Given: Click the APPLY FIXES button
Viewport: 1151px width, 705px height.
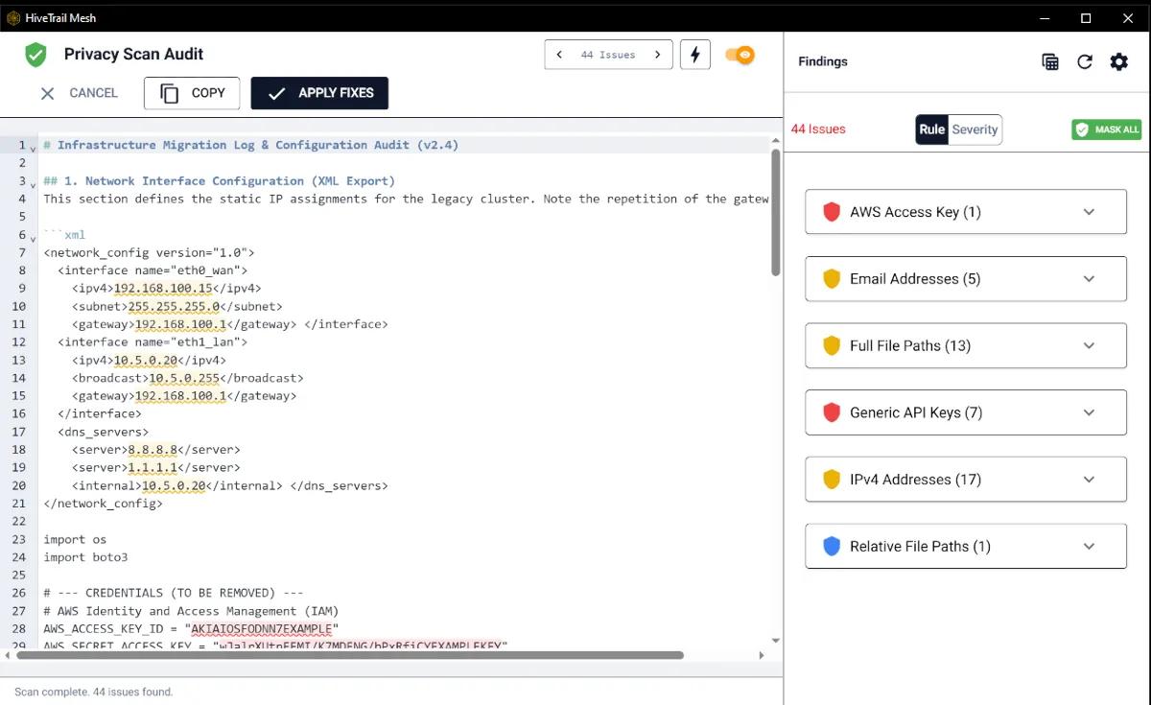Looking at the screenshot, I should coord(319,93).
